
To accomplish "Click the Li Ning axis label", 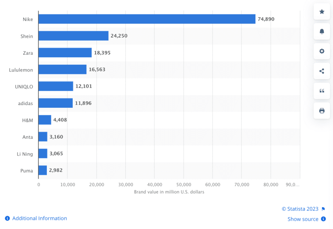I will point(25,154).
